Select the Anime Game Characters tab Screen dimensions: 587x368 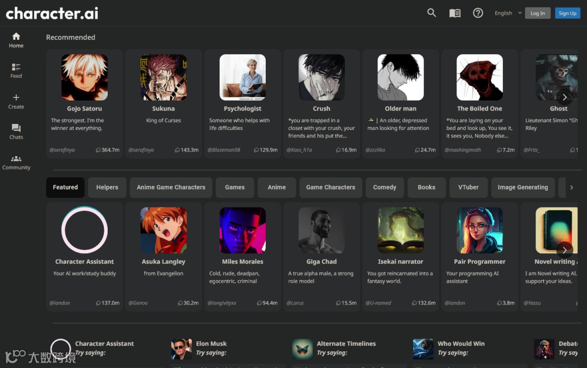[171, 187]
